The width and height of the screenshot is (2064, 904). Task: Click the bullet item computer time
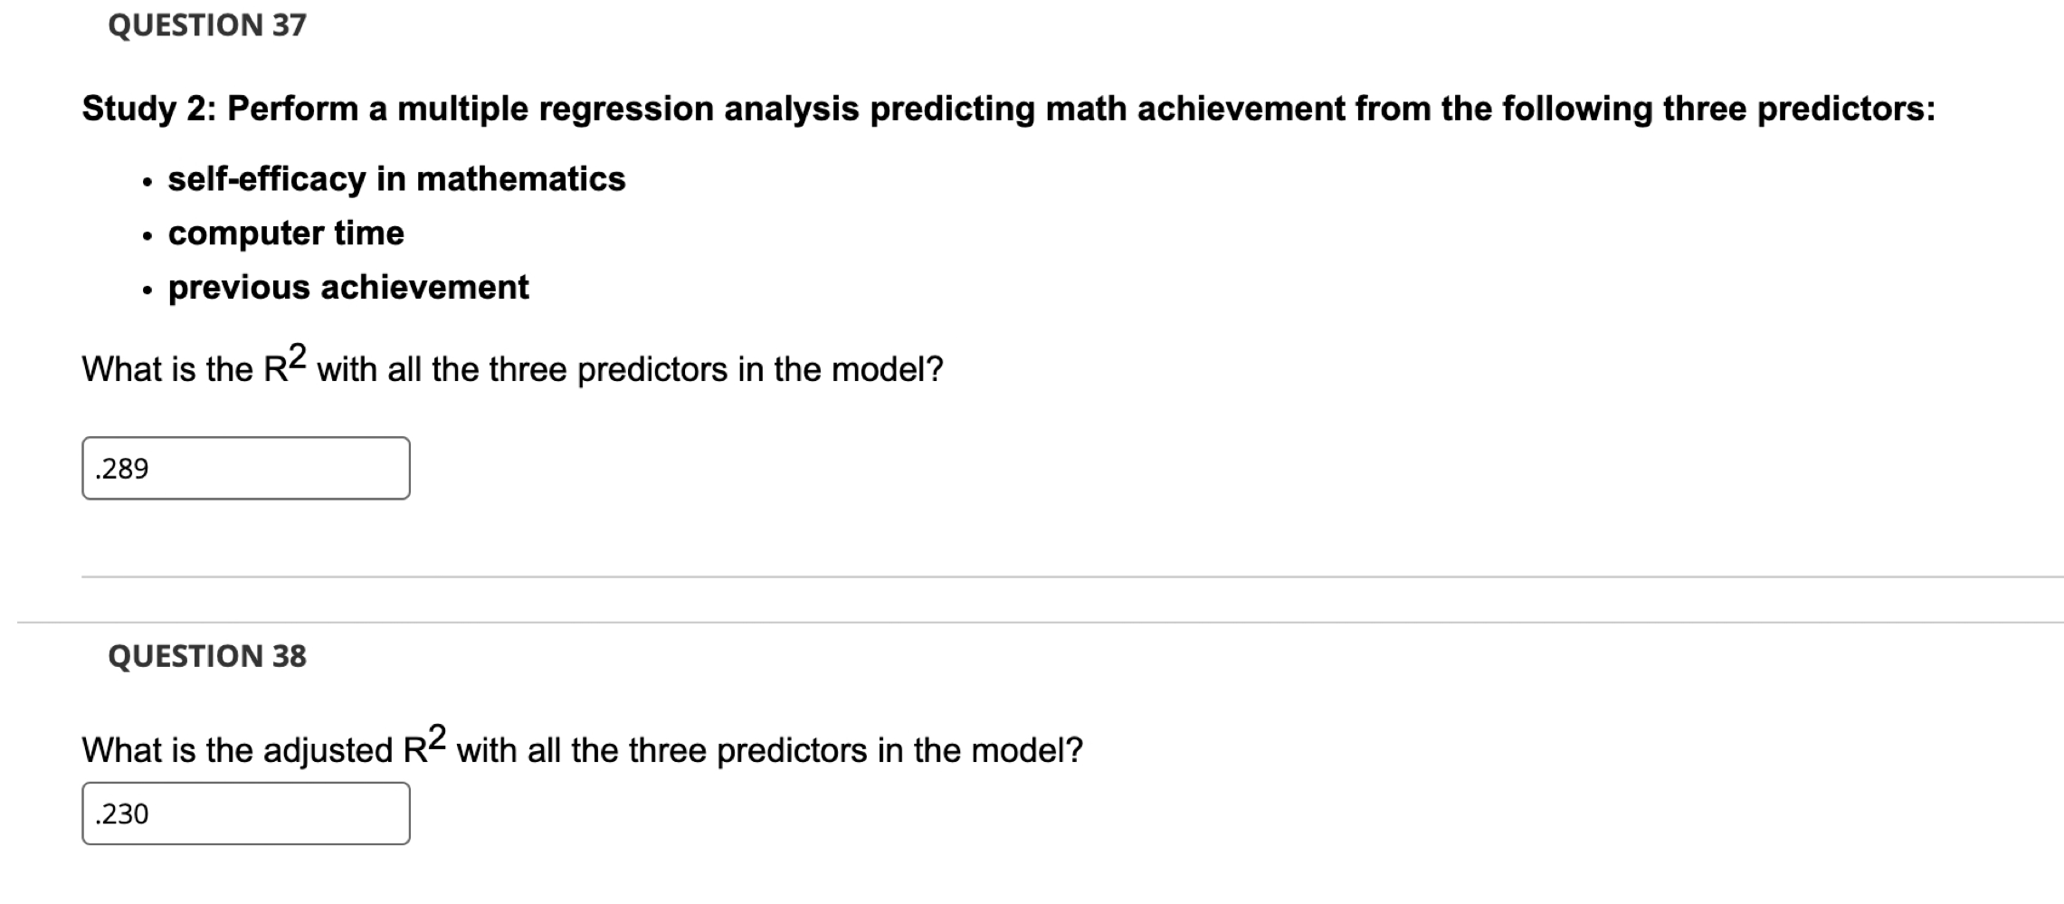point(285,233)
